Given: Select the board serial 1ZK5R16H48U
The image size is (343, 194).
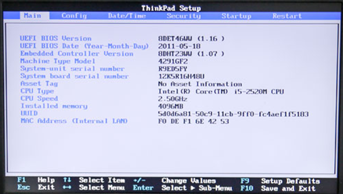Looking at the screenshot, I should 181,76.
